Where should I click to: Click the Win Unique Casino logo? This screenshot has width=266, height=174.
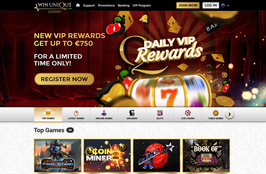[x=53, y=7]
